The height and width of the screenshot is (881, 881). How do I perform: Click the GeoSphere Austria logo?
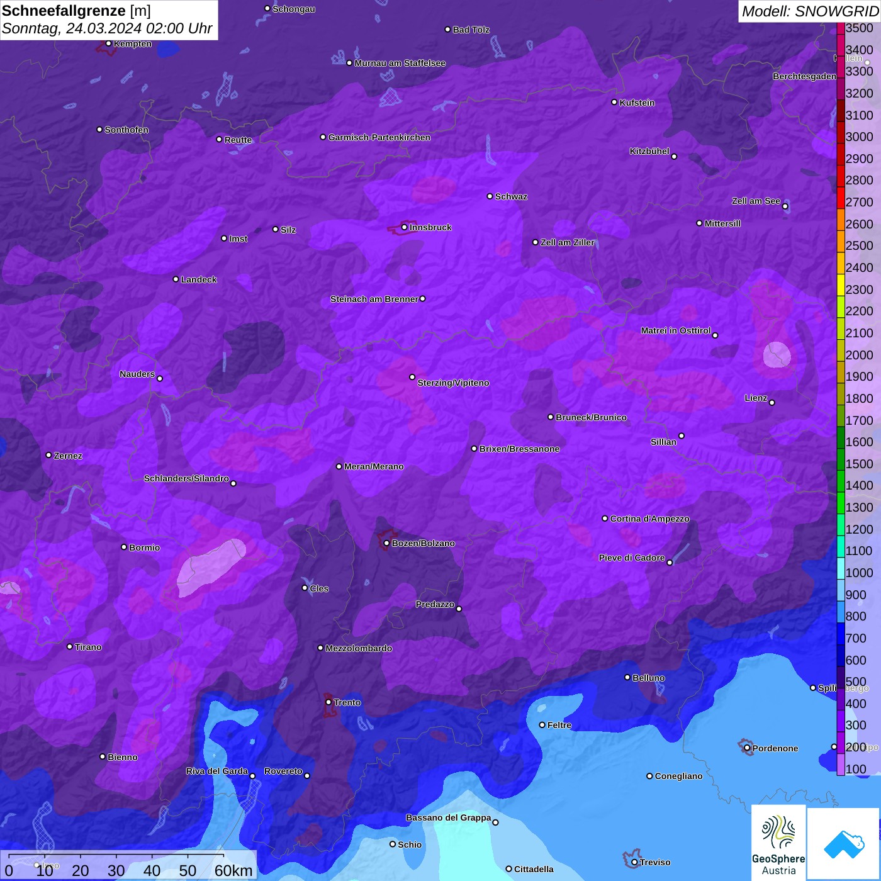[778, 843]
